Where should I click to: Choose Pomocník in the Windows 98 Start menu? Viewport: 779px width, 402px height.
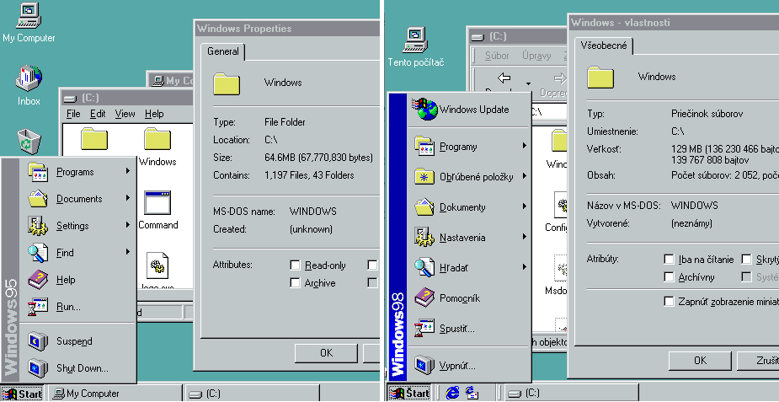[459, 298]
